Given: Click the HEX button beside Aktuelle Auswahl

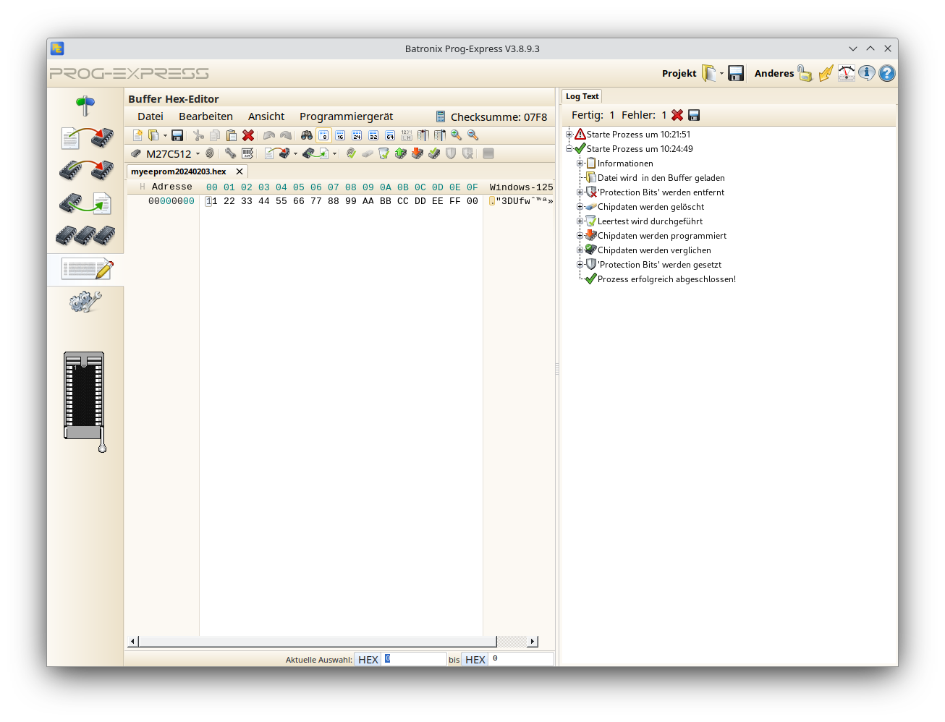Looking at the screenshot, I should click(368, 659).
